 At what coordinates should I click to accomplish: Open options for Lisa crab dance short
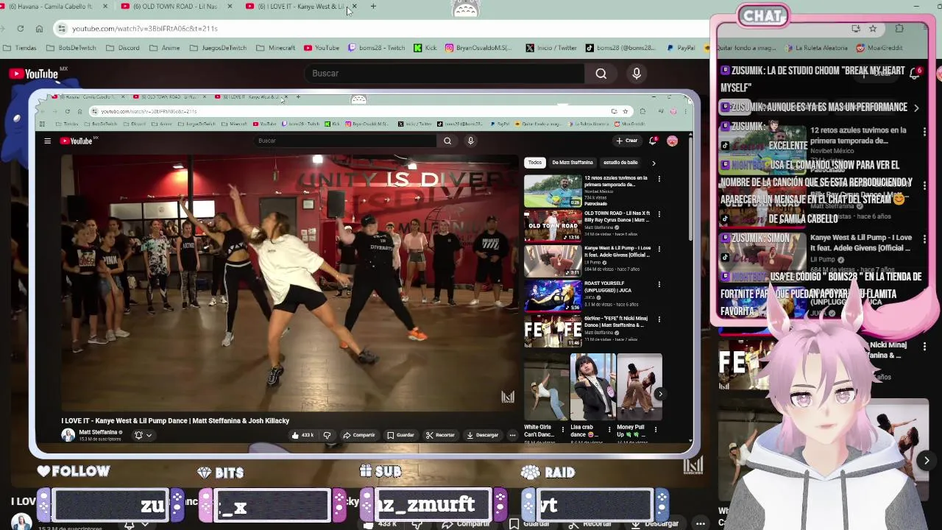609,429
